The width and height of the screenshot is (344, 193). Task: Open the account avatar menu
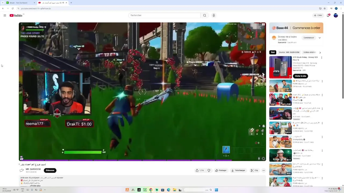click(x=336, y=15)
